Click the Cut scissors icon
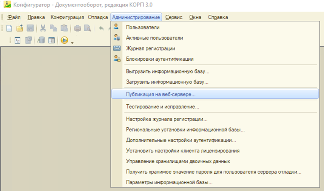 click(x=43, y=28)
